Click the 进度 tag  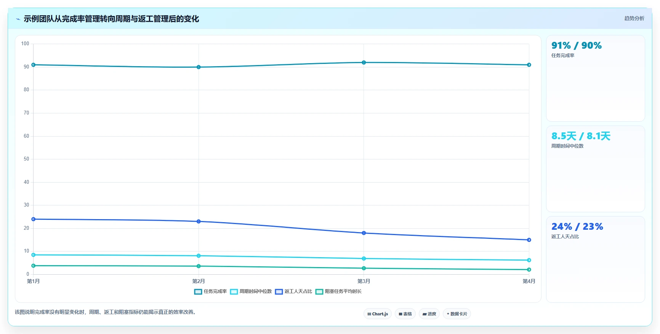tap(429, 314)
